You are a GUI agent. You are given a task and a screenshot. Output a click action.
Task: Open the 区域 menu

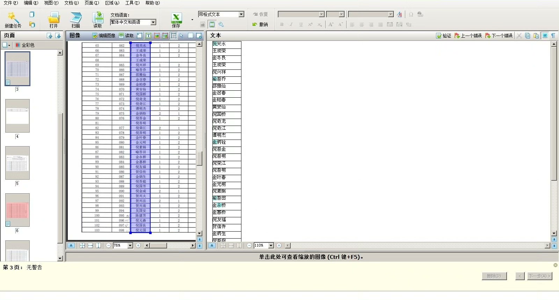tap(112, 3)
